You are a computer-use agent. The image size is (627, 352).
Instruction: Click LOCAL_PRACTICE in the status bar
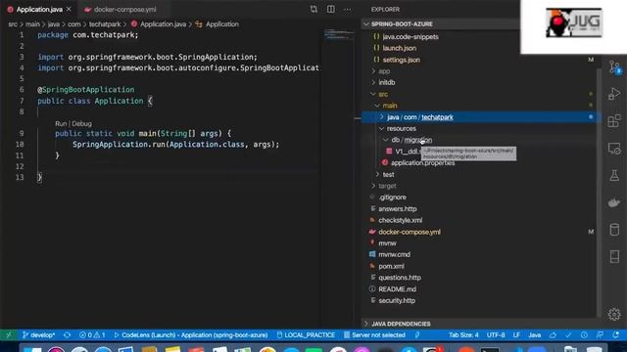click(306, 334)
